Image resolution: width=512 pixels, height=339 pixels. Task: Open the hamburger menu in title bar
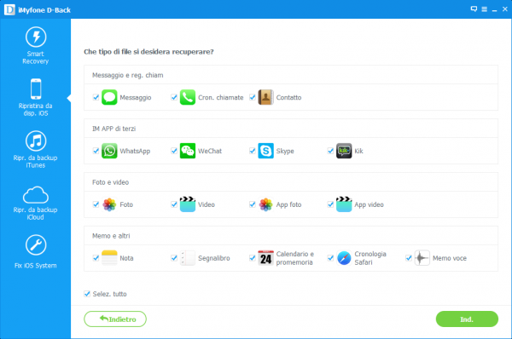click(x=485, y=9)
